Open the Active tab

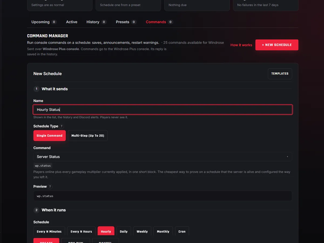point(72,22)
